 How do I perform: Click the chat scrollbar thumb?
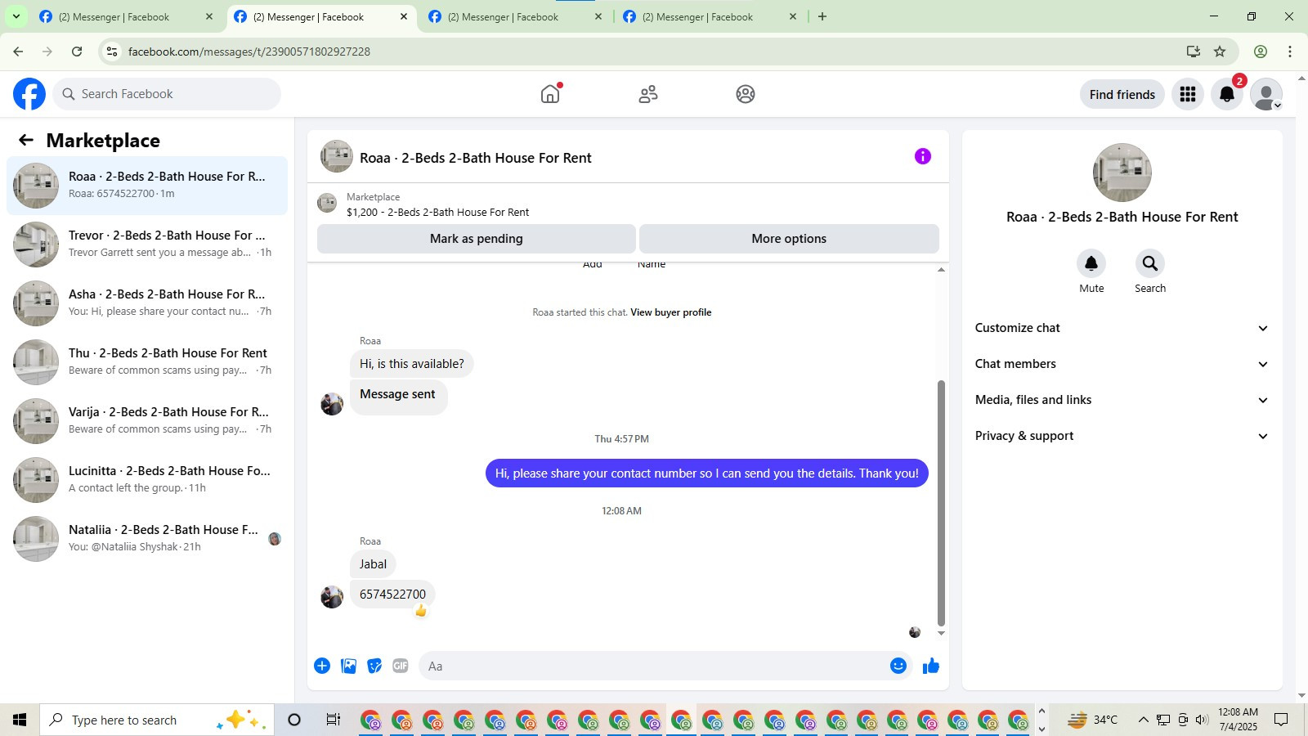click(x=941, y=502)
